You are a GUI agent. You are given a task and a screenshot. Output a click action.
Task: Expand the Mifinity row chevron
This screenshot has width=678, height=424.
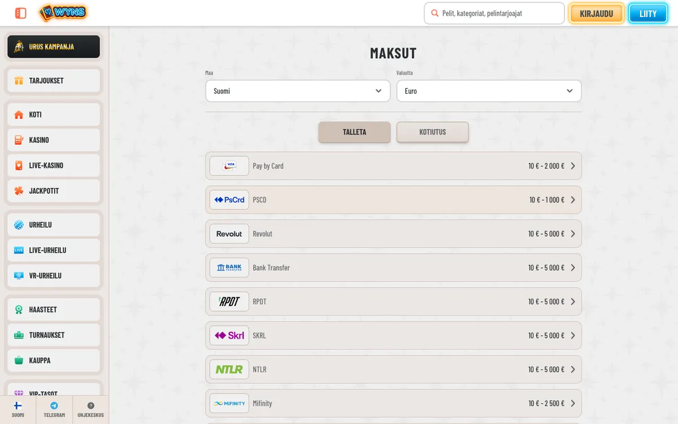coord(573,403)
